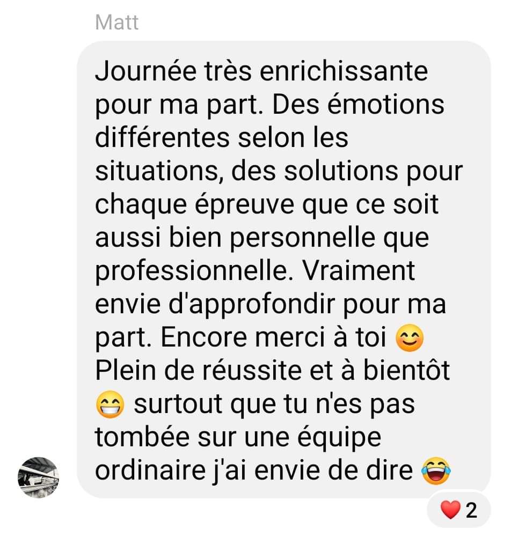Open Matt's profile picture avatar
The width and height of the screenshot is (518, 545).
38,477
